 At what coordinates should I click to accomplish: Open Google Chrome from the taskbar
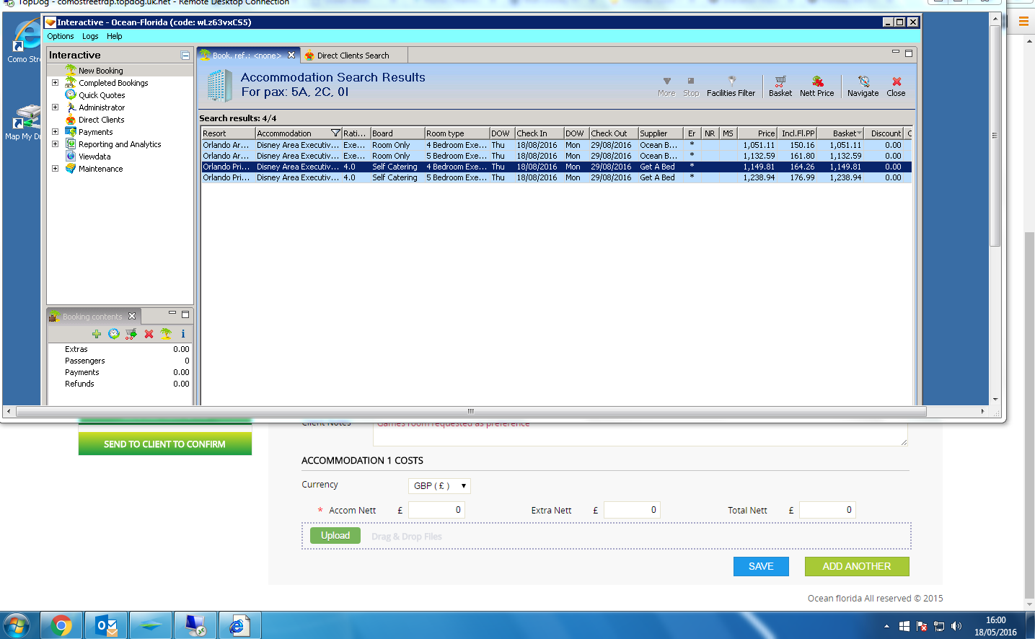[x=62, y=625]
